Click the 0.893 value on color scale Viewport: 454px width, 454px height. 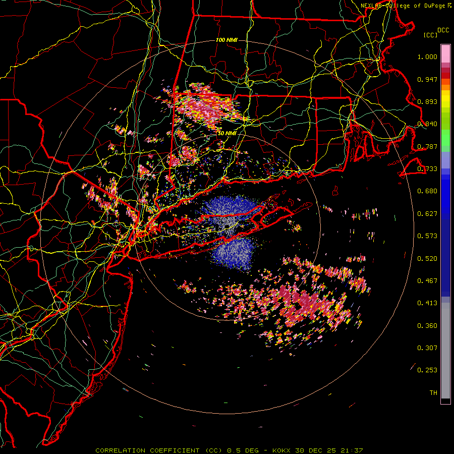click(x=427, y=101)
